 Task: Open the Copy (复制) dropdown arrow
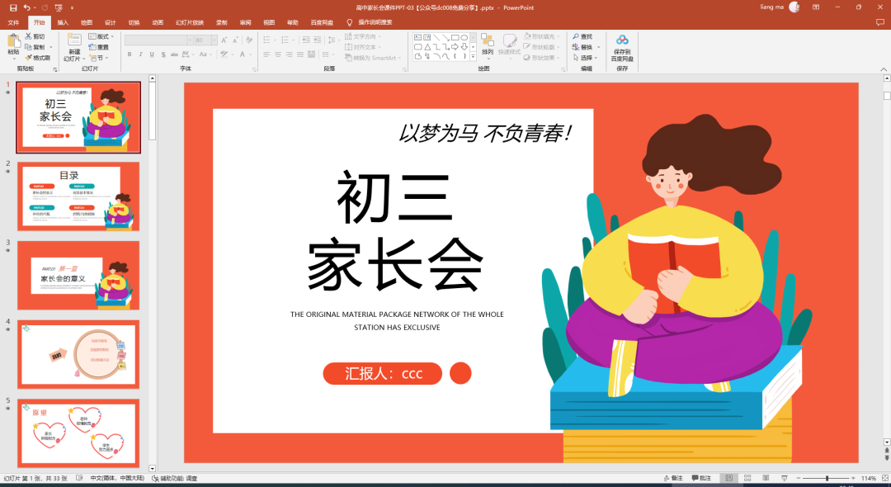51,47
